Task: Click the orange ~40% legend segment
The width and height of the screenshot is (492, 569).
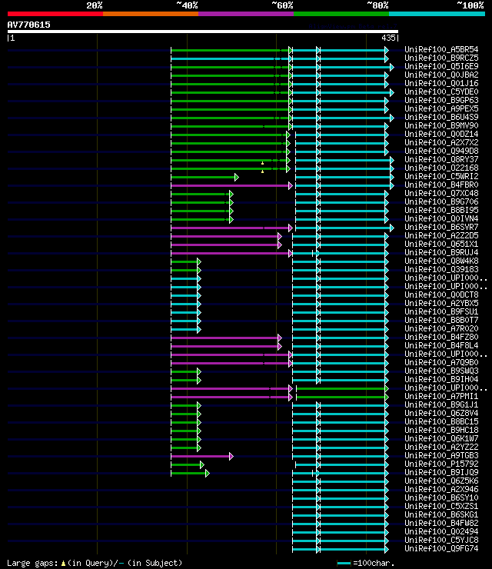Action: click(x=151, y=14)
